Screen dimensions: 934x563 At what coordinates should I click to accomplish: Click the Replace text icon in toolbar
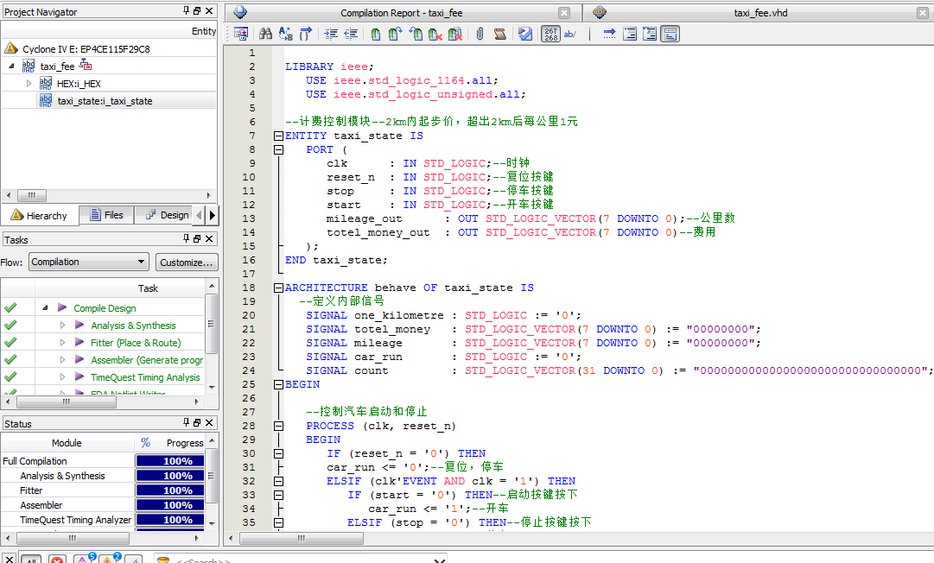coord(285,34)
